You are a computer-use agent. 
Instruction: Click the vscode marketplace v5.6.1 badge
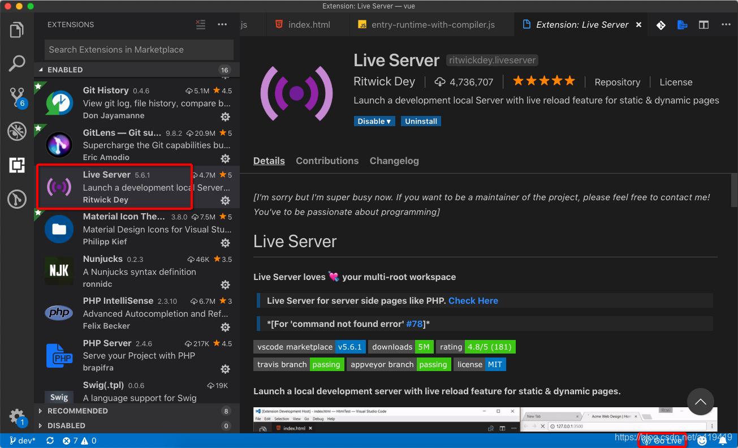[309, 347]
